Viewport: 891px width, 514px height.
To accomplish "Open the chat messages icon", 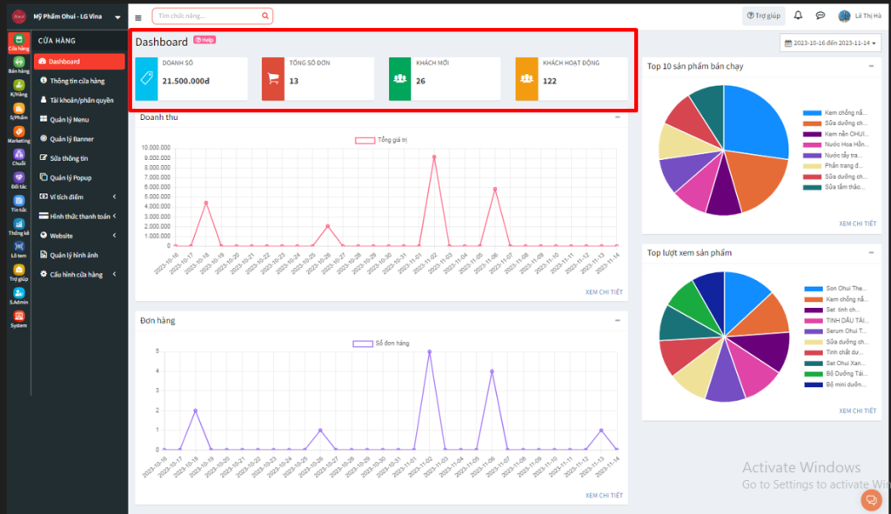I will [x=820, y=16].
